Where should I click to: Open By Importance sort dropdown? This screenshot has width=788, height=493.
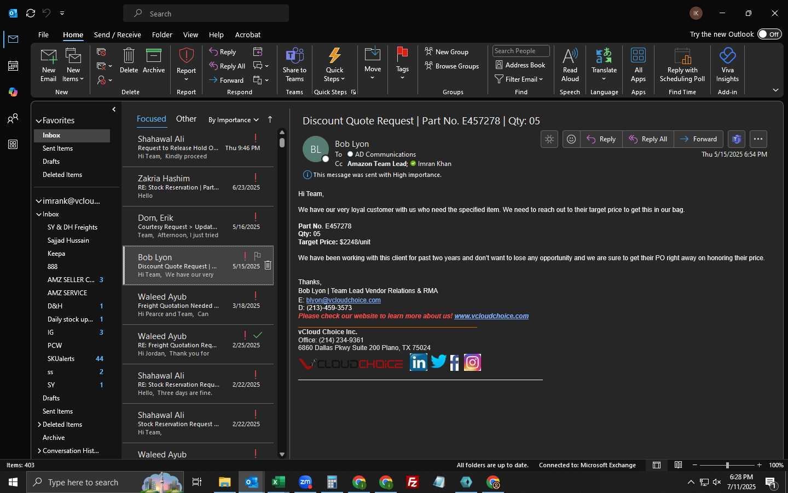point(233,119)
